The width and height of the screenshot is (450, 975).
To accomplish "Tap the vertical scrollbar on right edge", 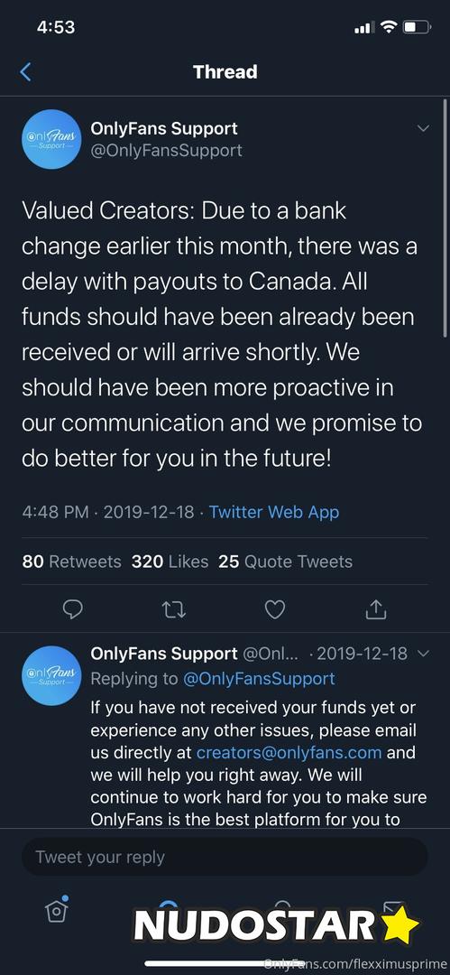I will [445, 218].
